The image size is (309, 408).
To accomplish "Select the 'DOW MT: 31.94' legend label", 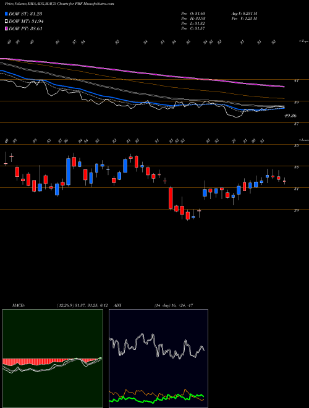I will [x=26, y=22].
